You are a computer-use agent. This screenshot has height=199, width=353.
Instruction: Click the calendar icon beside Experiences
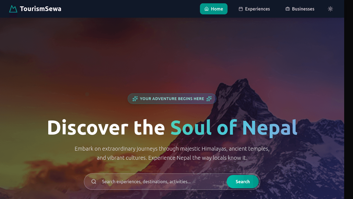[x=241, y=9]
